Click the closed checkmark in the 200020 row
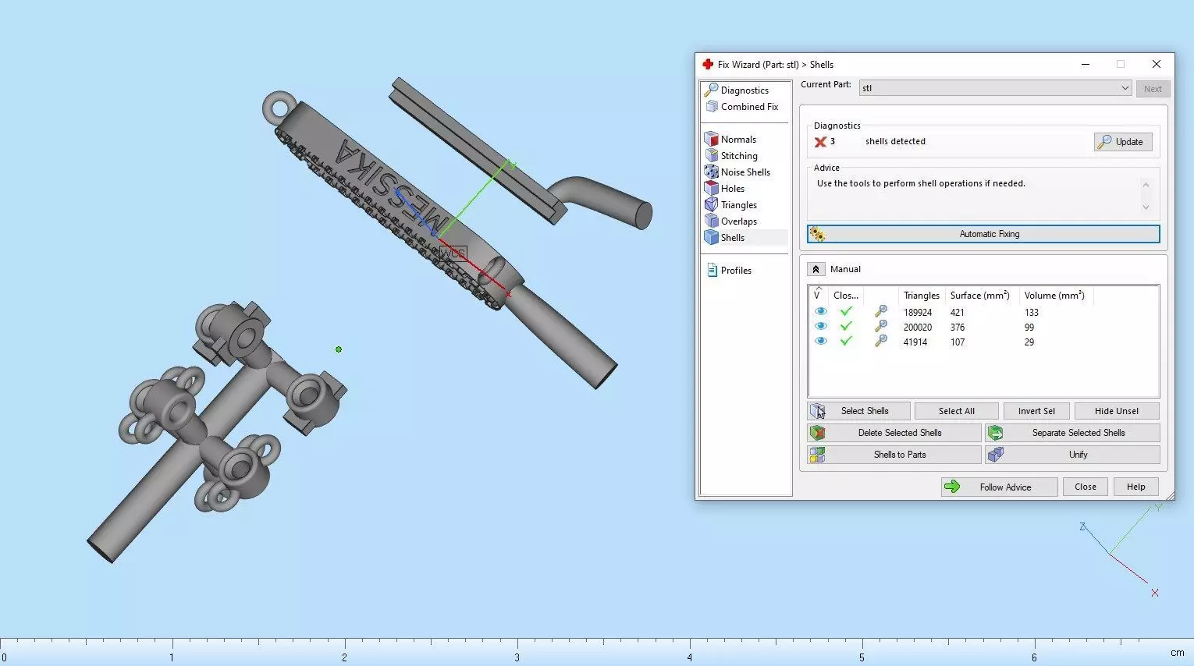The width and height of the screenshot is (1194, 666). [846, 327]
